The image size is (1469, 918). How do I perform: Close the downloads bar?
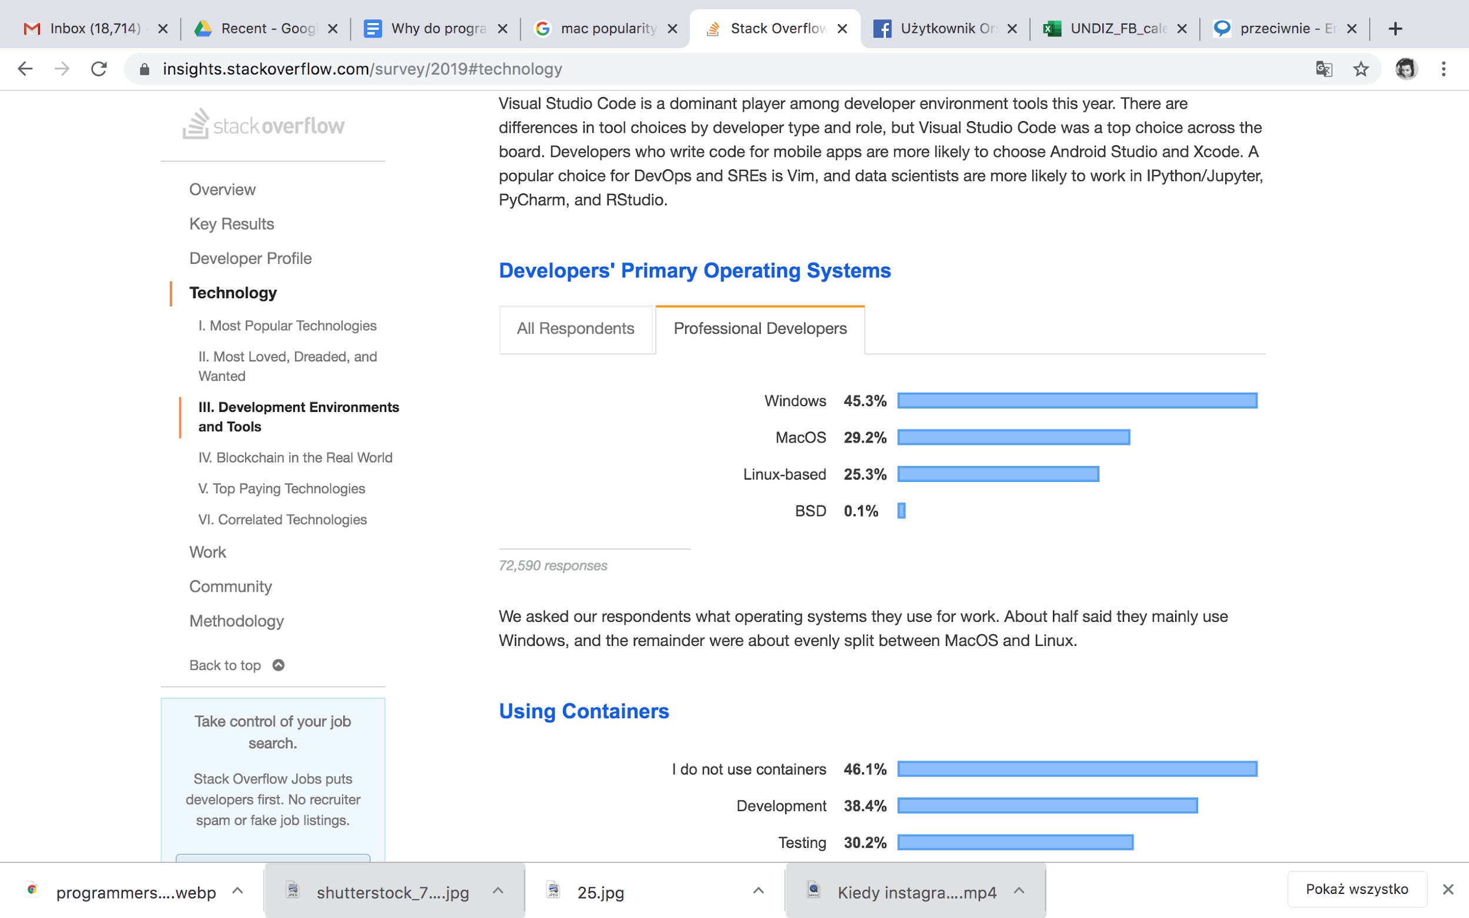pyautogui.click(x=1448, y=889)
